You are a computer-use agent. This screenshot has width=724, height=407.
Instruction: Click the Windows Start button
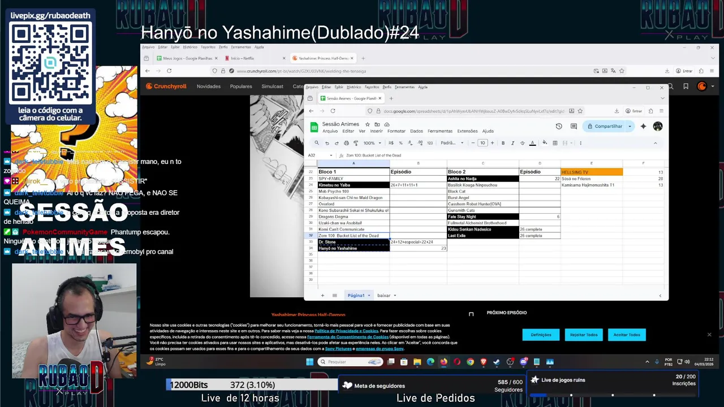(x=309, y=362)
